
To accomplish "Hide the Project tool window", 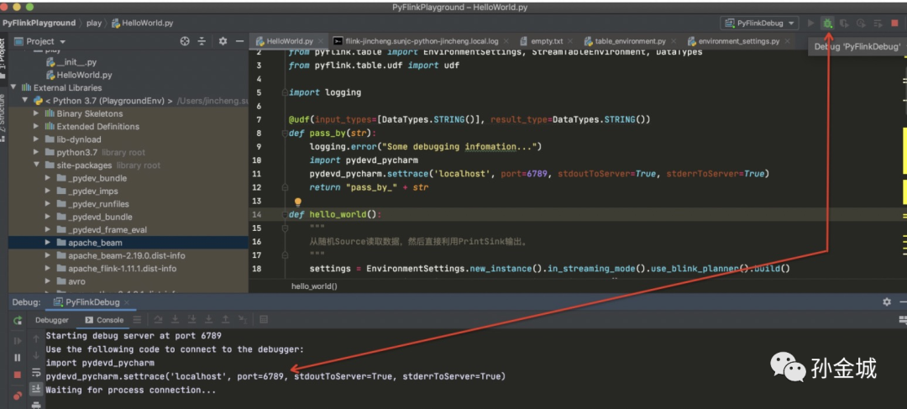I will click(x=239, y=41).
